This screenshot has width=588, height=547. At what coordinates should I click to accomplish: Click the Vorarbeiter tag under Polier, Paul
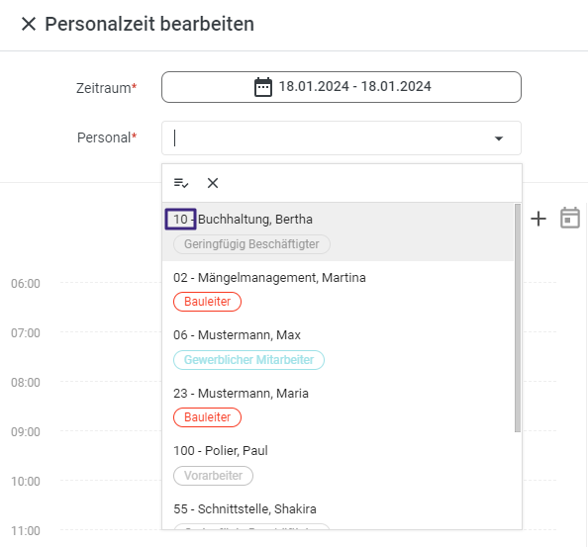tap(213, 476)
